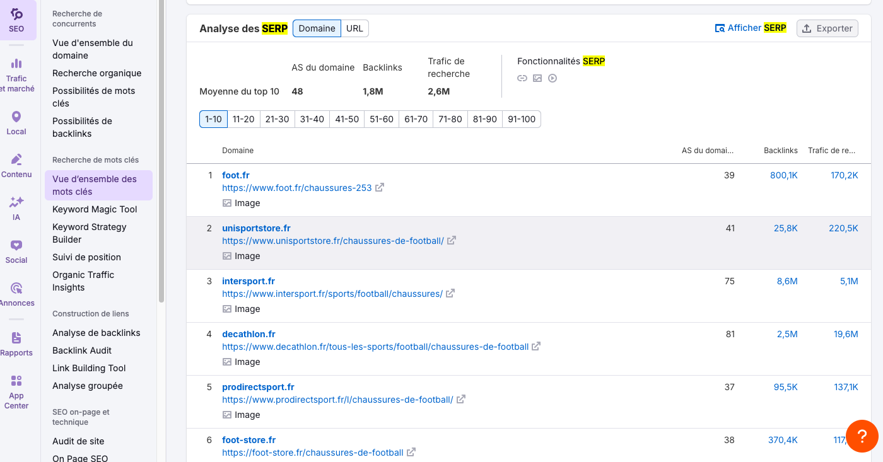Image resolution: width=883 pixels, height=462 pixels.
Task: Click the sidebar vertical scrollbar
Action: (x=161, y=151)
